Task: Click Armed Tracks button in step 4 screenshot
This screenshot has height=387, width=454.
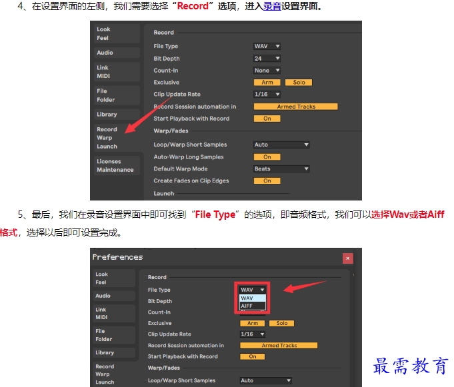Action: pyautogui.click(x=295, y=107)
